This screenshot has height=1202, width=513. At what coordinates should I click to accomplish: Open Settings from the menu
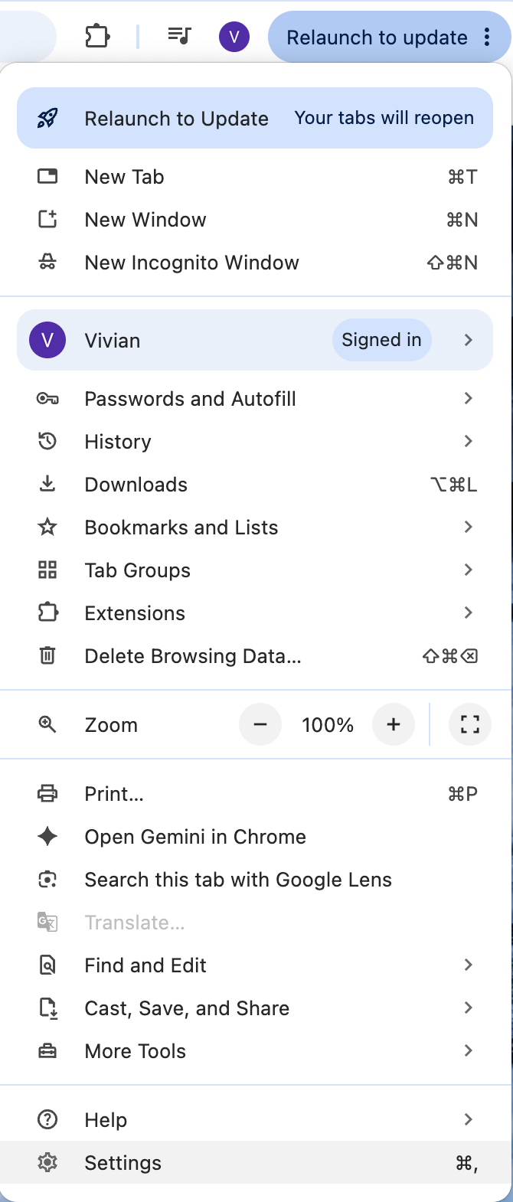coord(256,1163)
